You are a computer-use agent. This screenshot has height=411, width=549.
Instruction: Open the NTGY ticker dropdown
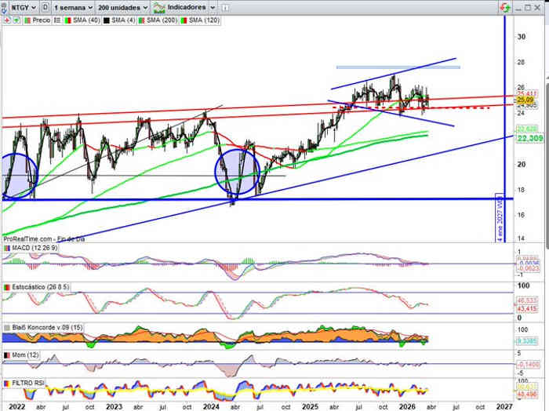[17, 7]
